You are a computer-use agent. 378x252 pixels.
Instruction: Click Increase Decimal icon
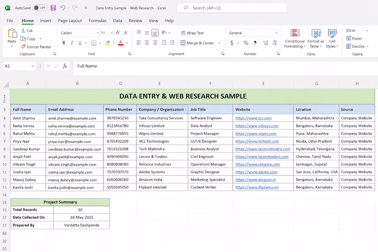click(x=265, y=43)
